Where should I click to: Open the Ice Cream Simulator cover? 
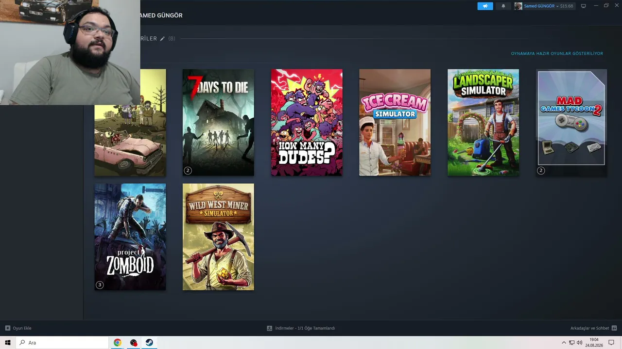395,122
